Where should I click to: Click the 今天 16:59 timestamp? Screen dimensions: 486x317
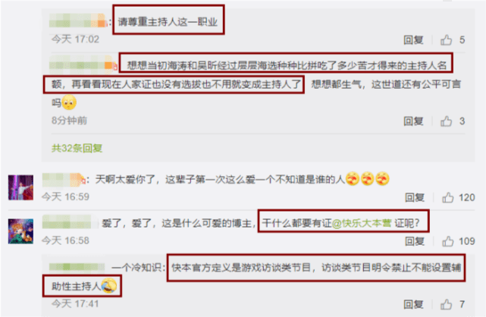65,196
